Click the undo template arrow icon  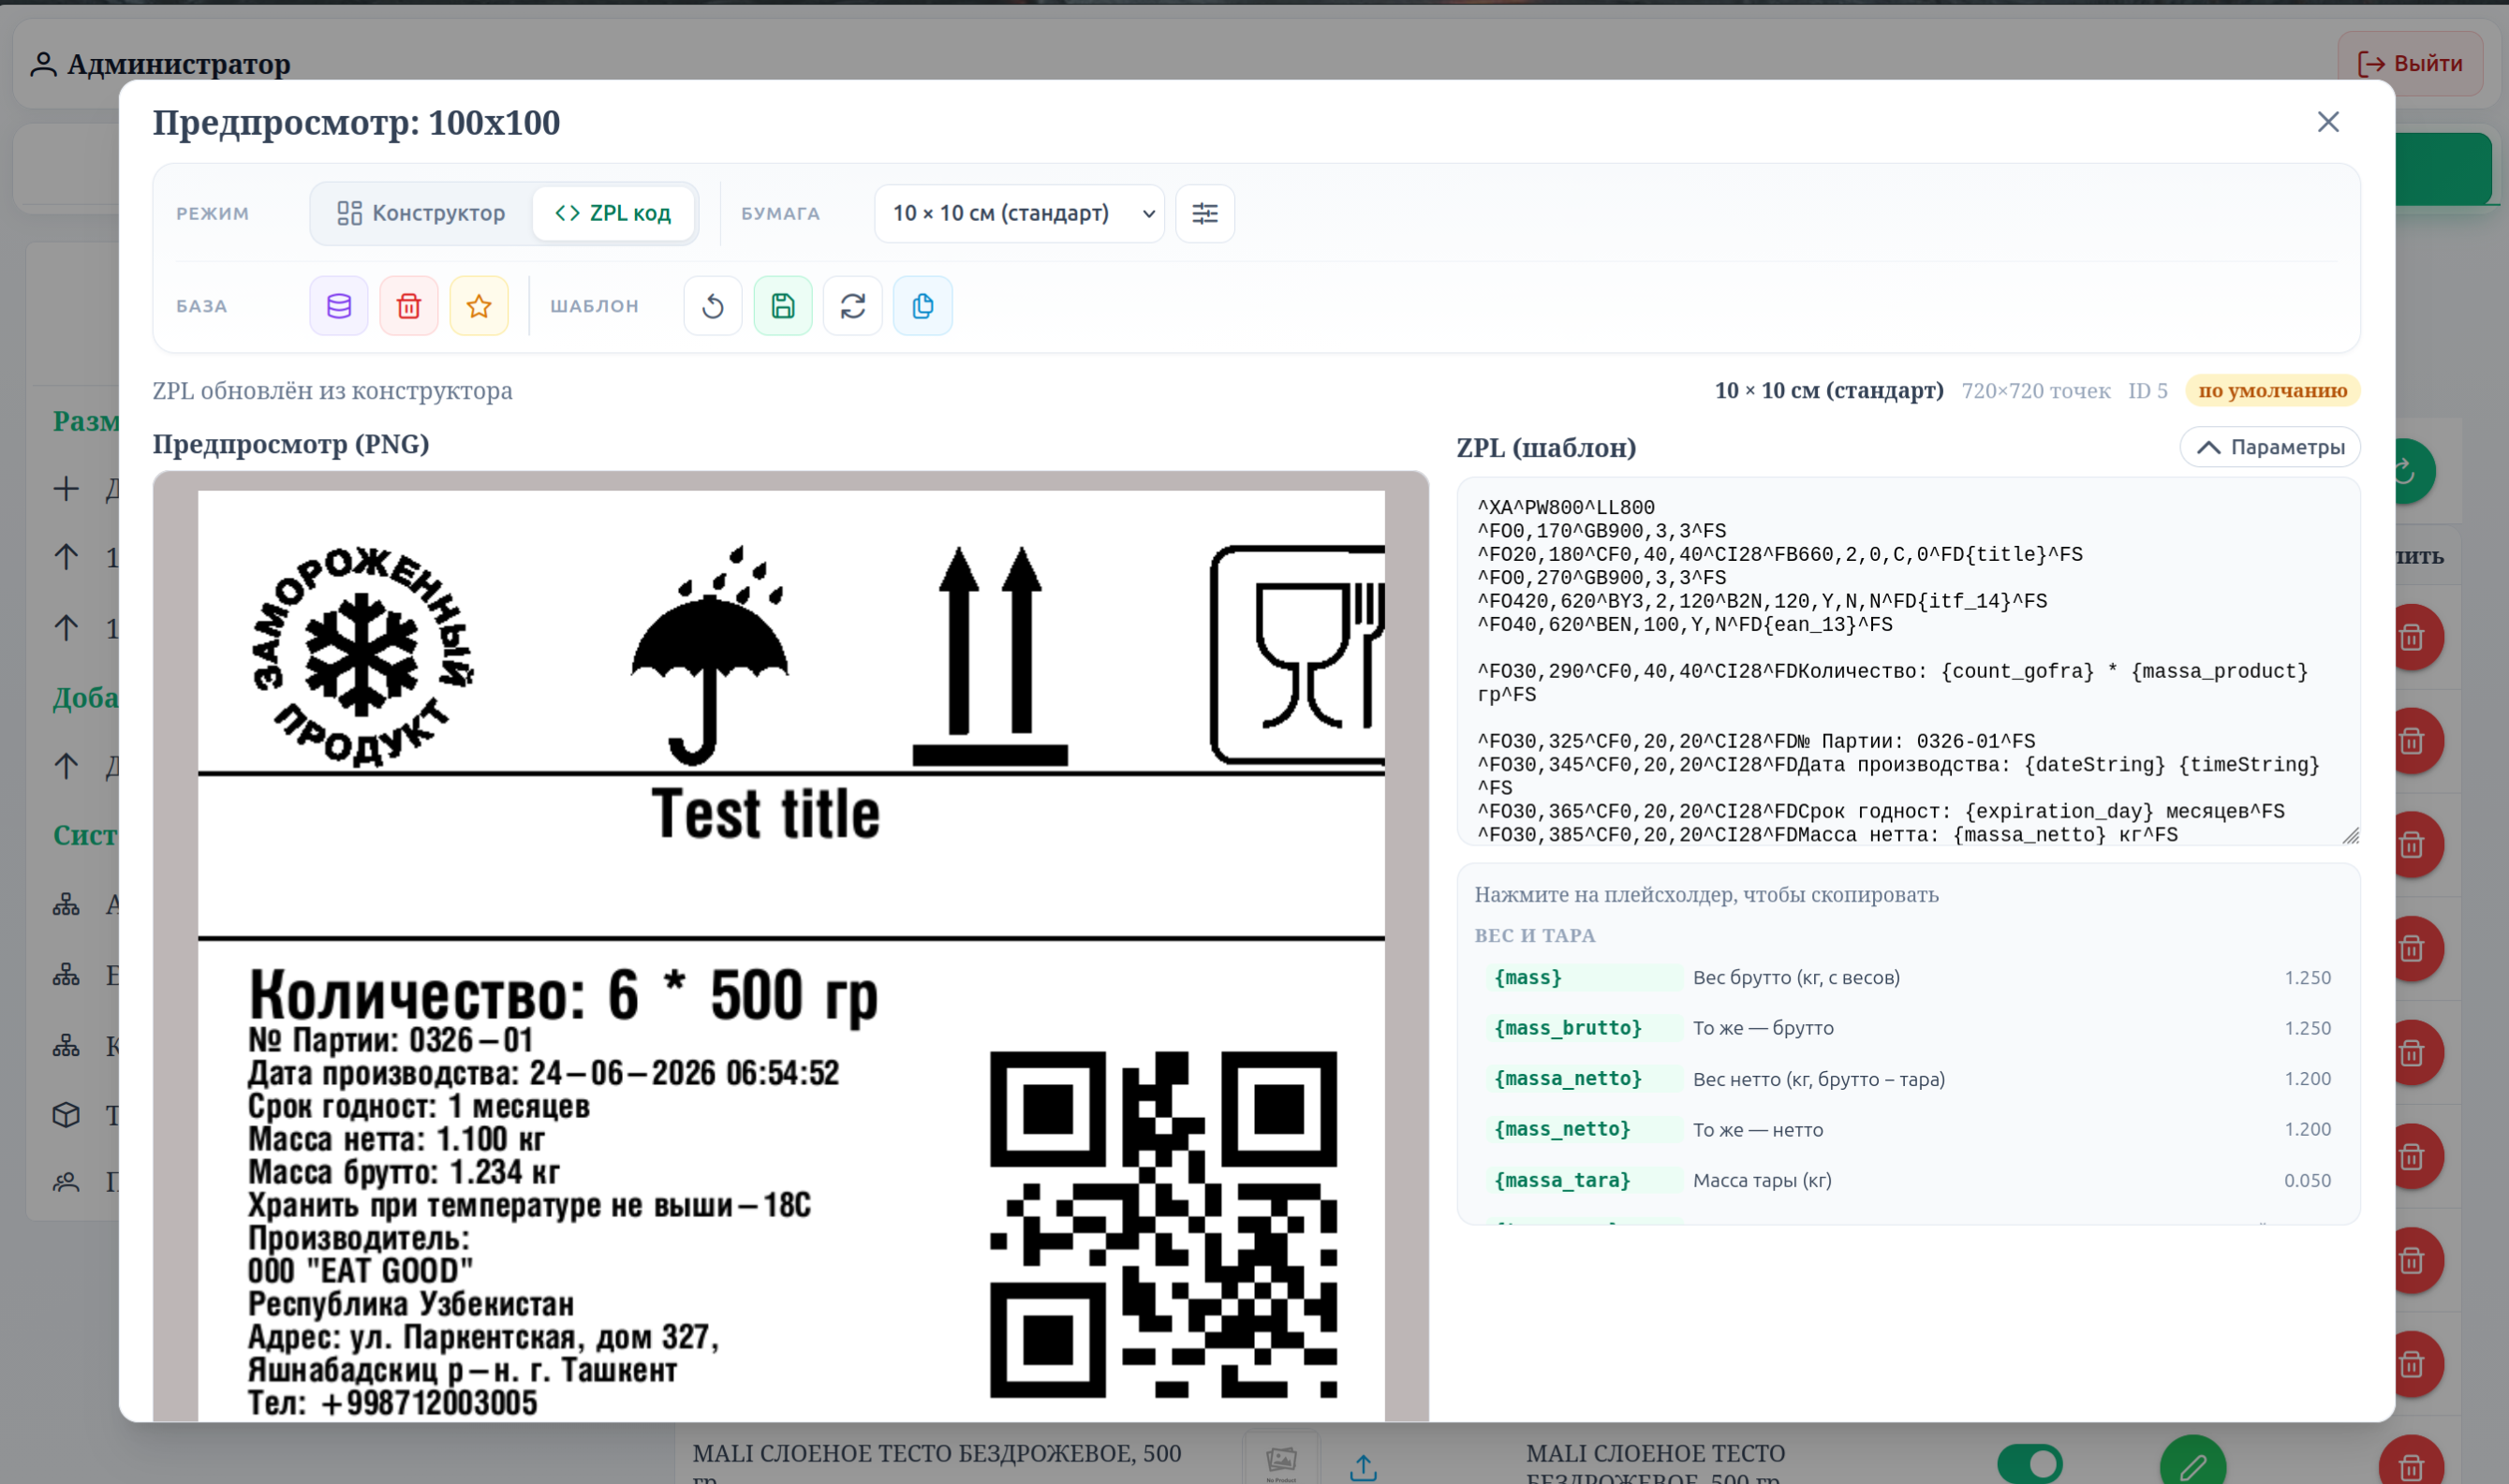(712, 306)
